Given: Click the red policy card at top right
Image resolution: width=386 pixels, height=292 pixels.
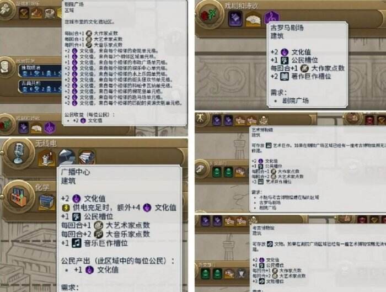Looking at the screenshot, I should coord(369,121).
